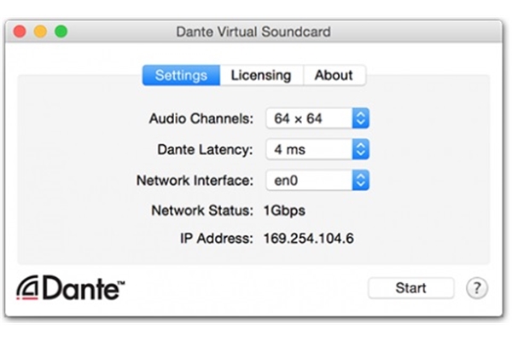Click blue arrows beside Dante Latency value
Screen dimensions: 512x341
[x=360, y=149]
